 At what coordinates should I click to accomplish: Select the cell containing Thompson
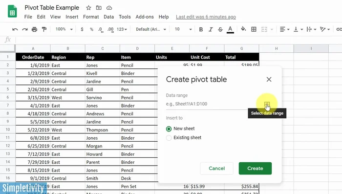click(102, 130)
